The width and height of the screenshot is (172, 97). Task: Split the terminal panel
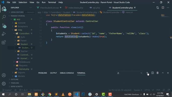(x=152, y=73)
